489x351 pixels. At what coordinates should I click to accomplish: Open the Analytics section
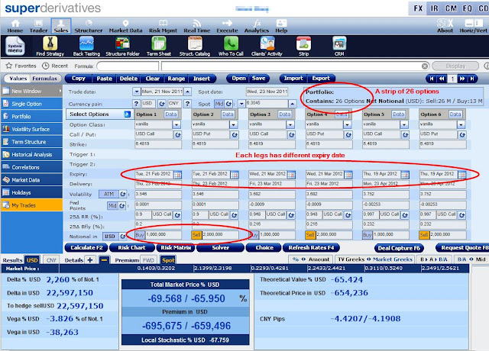tap(257, 26)
